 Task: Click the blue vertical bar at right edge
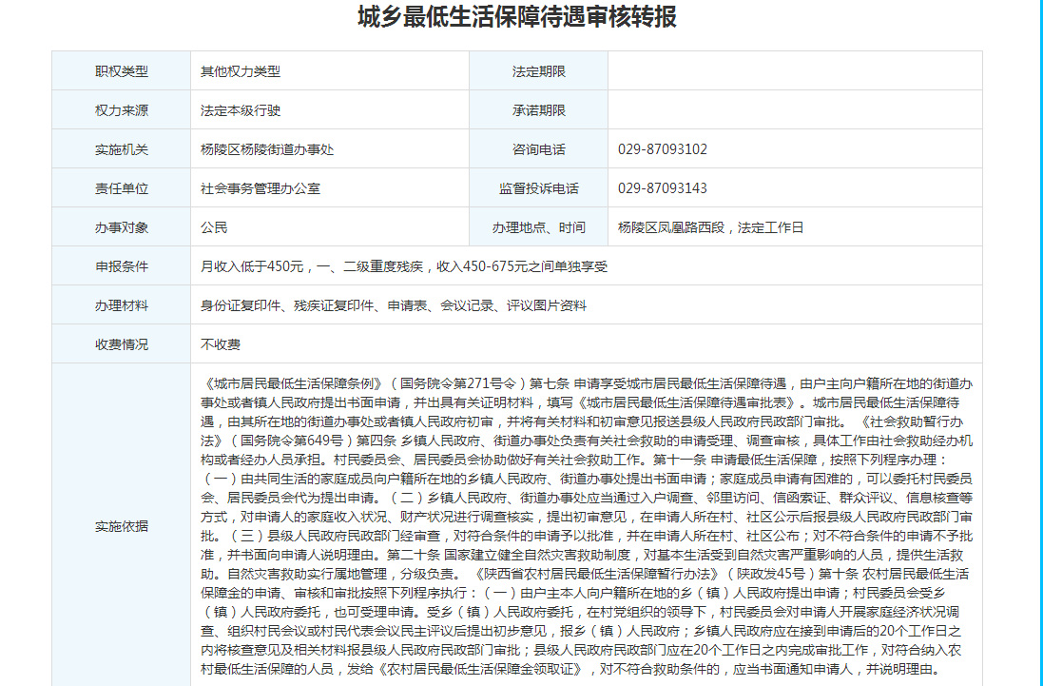point(1039,343)
